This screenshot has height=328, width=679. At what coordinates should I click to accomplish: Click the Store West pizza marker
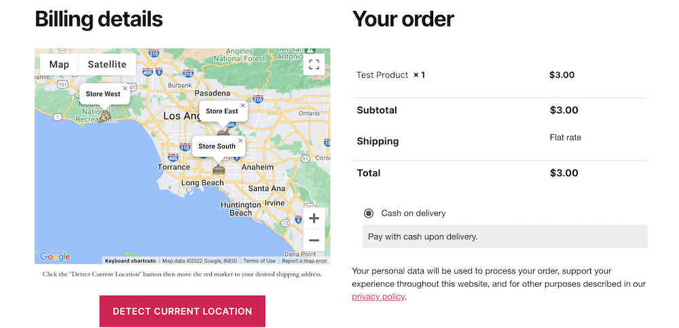coord(103,117)
